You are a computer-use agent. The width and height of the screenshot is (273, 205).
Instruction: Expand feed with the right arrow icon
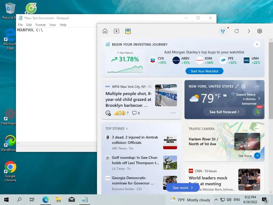(249, 31)
